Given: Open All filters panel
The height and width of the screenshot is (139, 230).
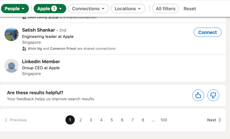Looking at the screenshot, I should (165, 9).
